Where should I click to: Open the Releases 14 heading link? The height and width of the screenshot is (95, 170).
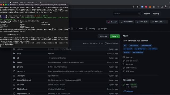129,80
